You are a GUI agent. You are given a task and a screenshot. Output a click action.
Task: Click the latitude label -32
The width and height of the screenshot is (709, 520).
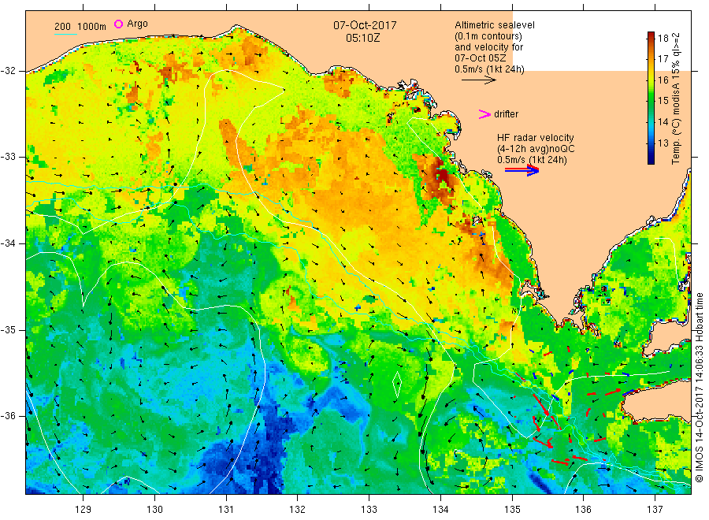tap(9, 71)
